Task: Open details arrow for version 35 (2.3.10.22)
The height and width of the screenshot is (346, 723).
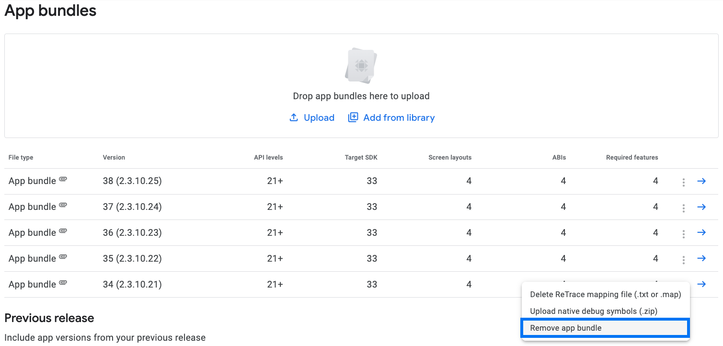Action: click(701, 259)
